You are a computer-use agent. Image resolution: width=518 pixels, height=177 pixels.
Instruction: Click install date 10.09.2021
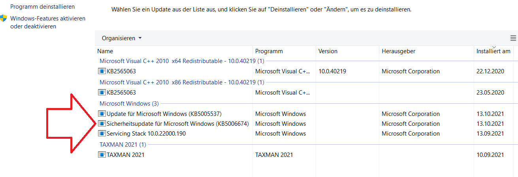tap(490, 155)
